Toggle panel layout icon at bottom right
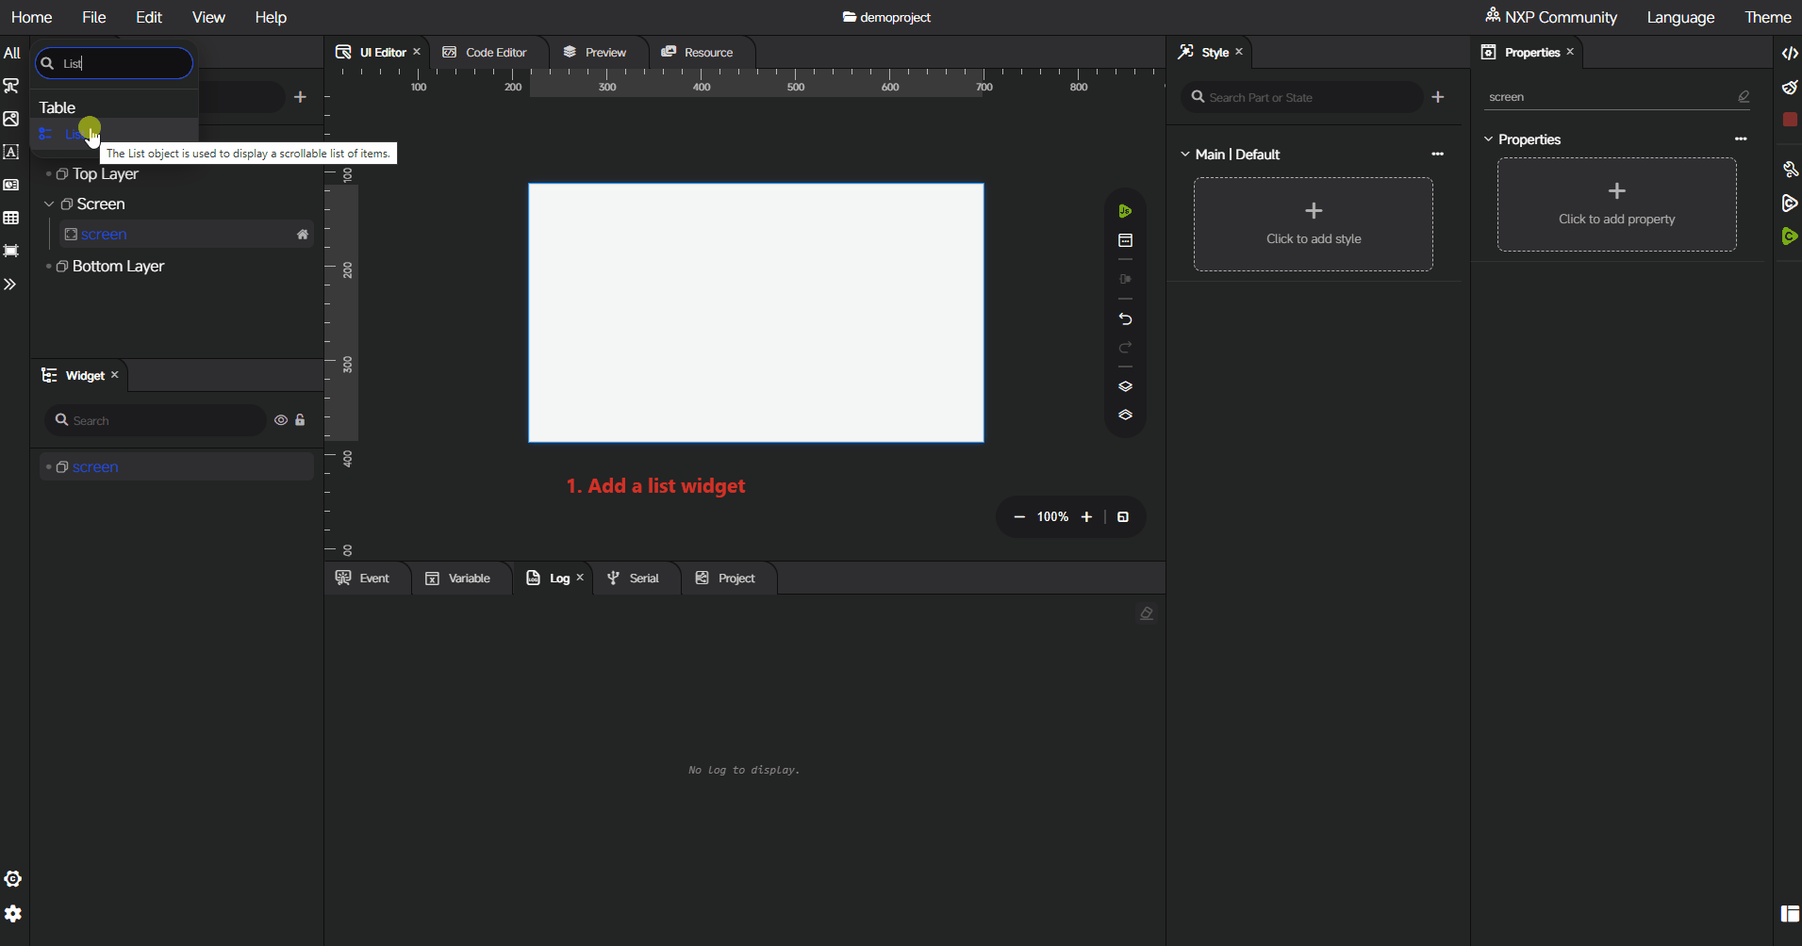Screen dimensions: 1802x946 point(1790,913)
